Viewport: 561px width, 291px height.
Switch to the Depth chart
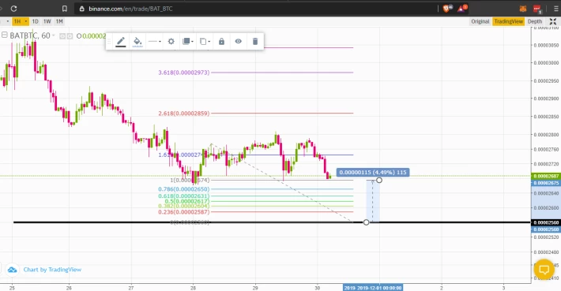535,21
